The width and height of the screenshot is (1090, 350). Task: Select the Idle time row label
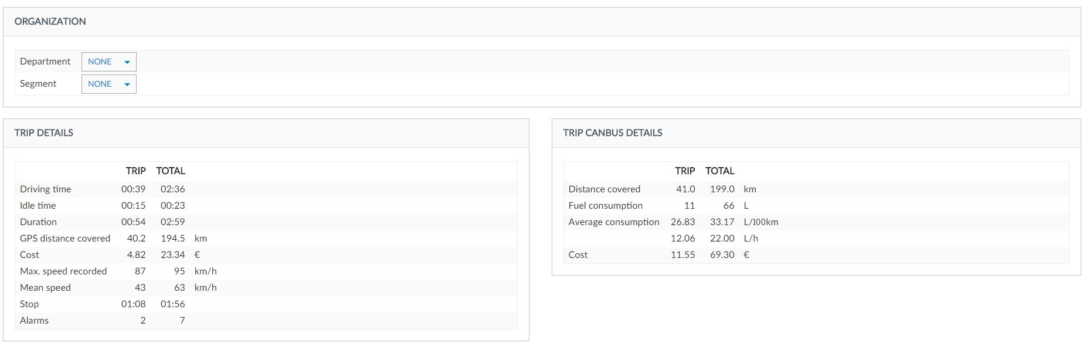tap(38, 206)
